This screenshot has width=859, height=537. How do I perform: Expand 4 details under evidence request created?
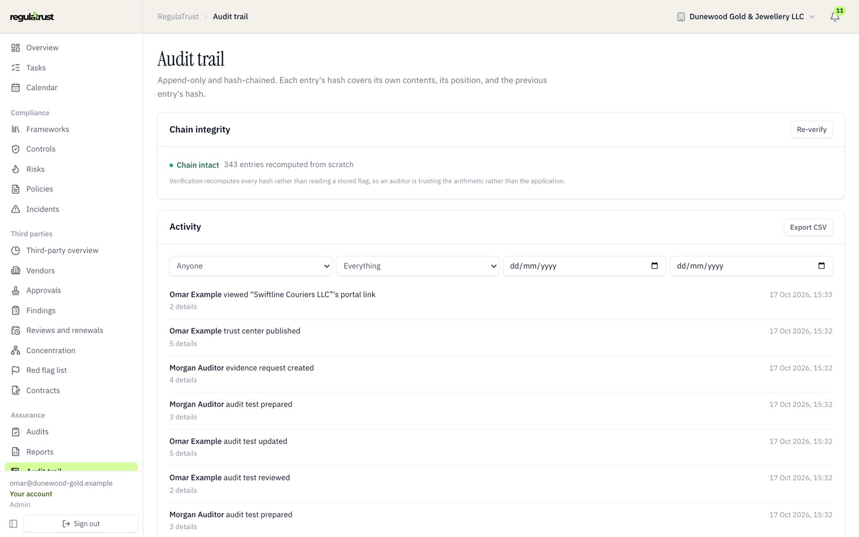183,380
